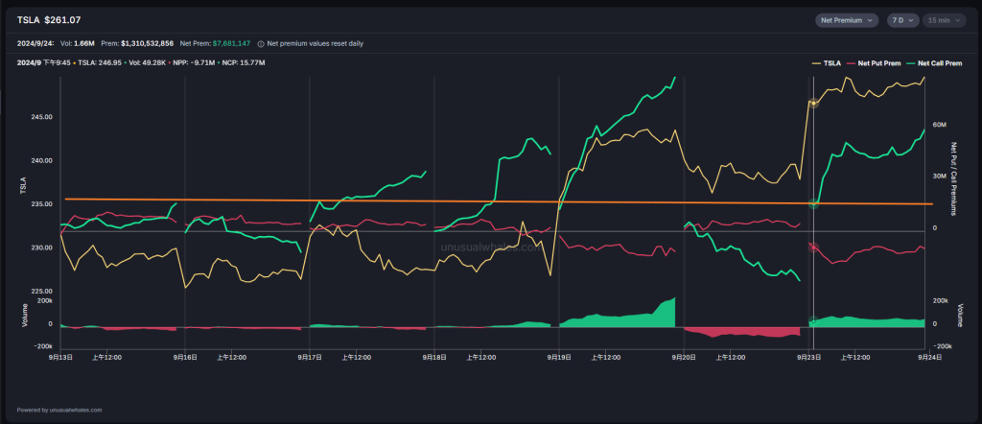This screenshot has height=424, width=982.
Task: Click the TSLA $261.07 ticker heading
Action: tap(49, 20)
